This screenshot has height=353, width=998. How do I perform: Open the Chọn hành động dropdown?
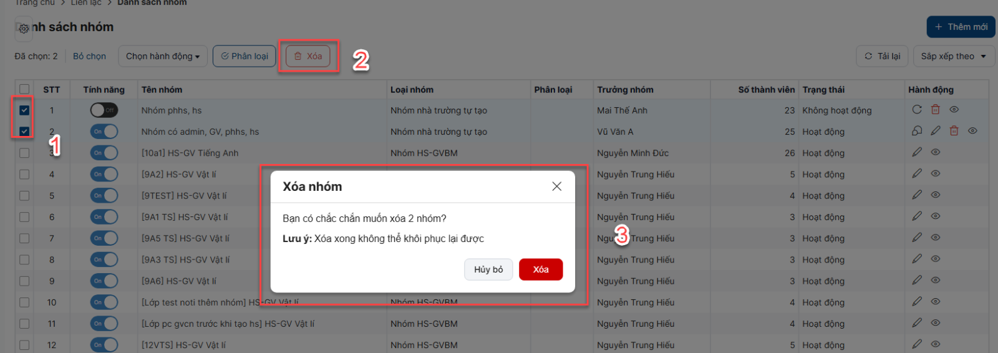163,56
